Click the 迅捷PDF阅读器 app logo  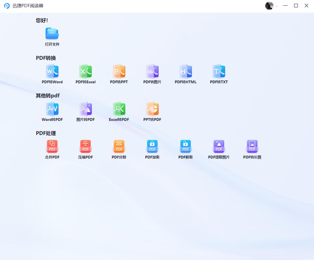6,6
